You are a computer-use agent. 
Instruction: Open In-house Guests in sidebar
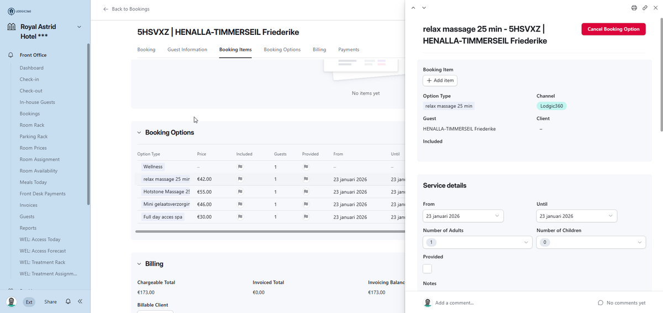[x=37, y=102]
